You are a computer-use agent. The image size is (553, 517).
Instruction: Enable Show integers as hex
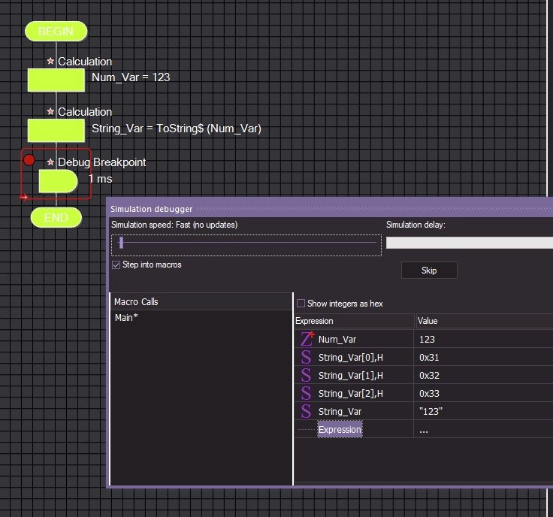301,304
